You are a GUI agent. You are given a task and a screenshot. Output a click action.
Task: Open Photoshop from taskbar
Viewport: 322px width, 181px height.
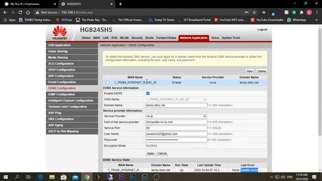click(x=133, y=177)
